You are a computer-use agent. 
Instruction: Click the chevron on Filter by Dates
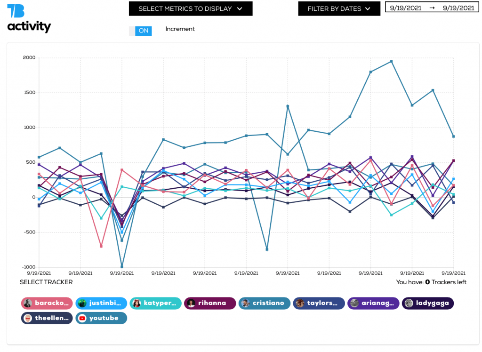368,9
